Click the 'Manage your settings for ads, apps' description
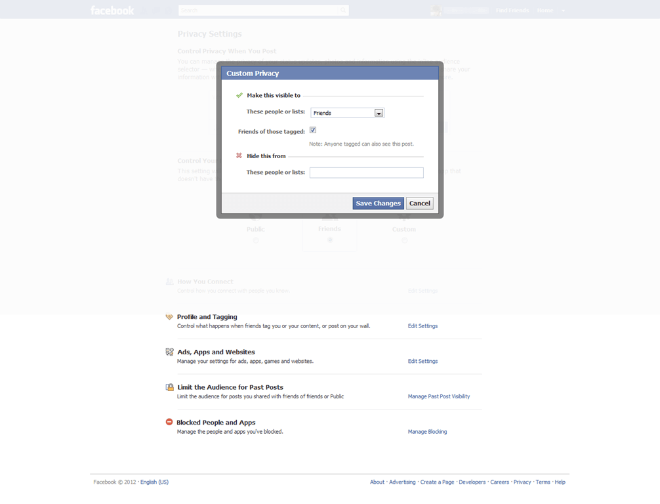660x504 pixels. 245,361
